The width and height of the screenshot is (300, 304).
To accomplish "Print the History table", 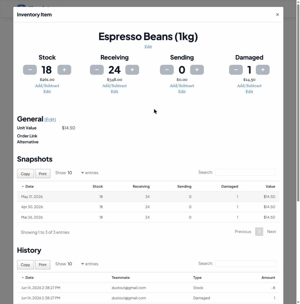I will (x=43, y=265).
